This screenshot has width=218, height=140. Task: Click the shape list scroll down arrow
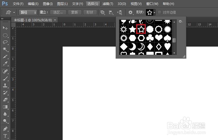pos(174,53)
